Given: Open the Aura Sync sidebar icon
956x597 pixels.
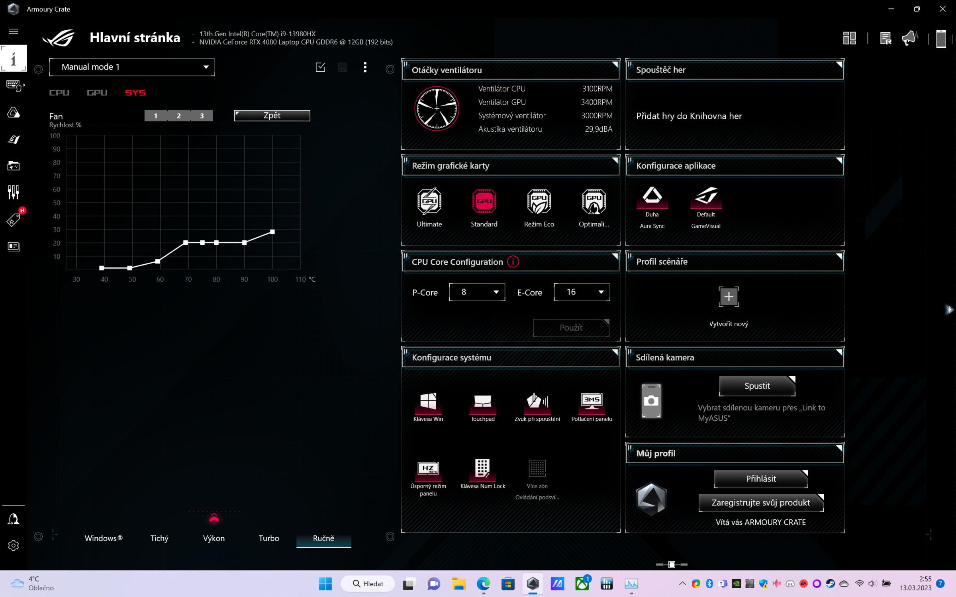Looking at the screenshot, I should click(14, 113).
